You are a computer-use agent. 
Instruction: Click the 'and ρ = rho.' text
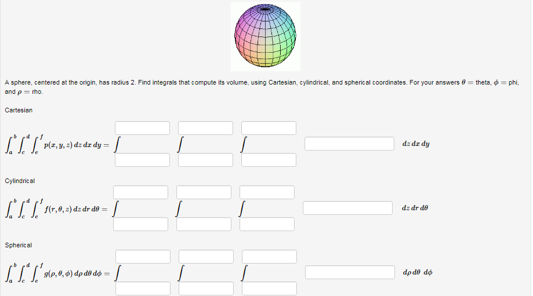pos(24,92)
